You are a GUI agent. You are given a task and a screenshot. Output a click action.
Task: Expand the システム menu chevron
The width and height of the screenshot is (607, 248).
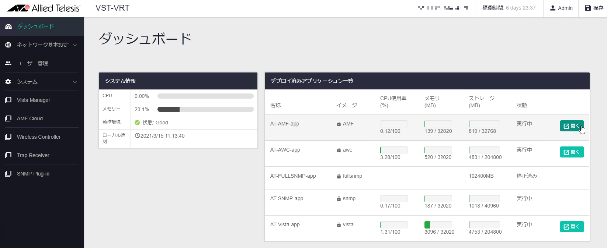pyautogui.click(x=75, y=82)
